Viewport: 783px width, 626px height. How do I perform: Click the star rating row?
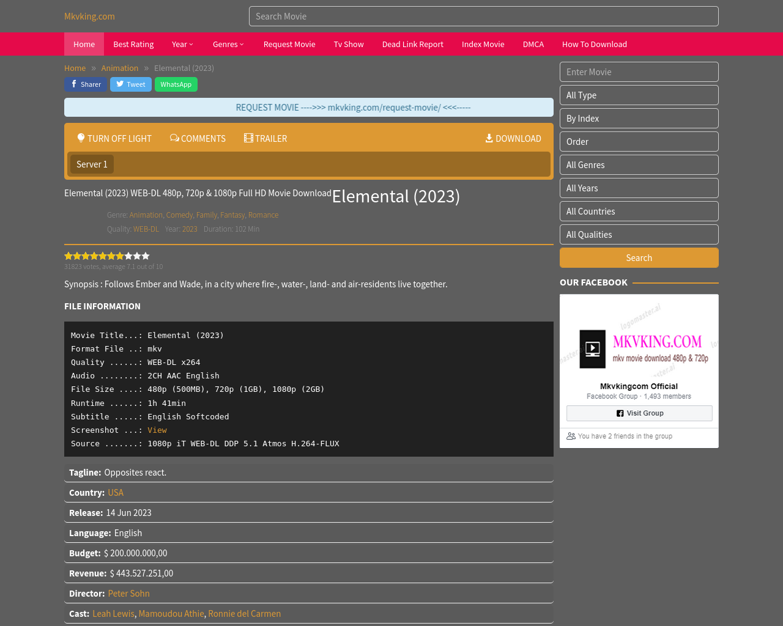tap(107, 256)
